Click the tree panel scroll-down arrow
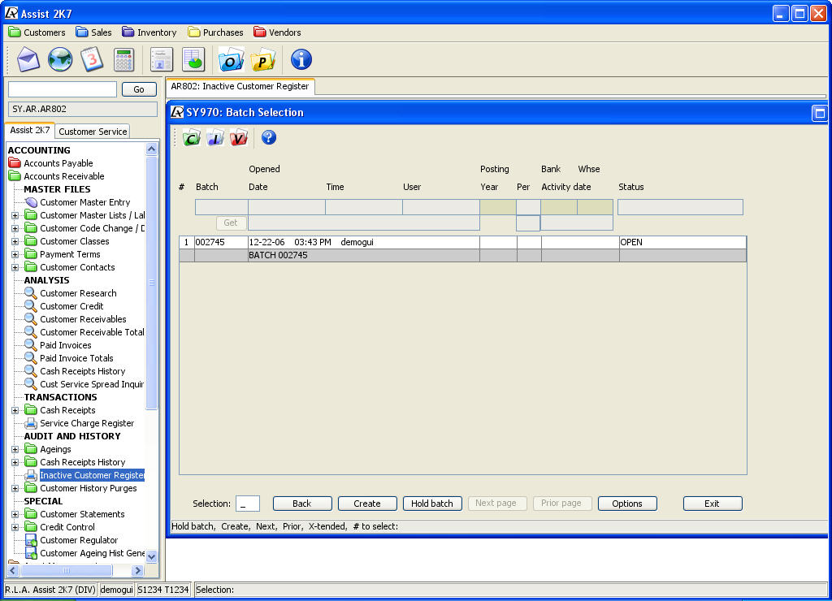This screenshot has width=832, height=601. click(x=152, y=556)
